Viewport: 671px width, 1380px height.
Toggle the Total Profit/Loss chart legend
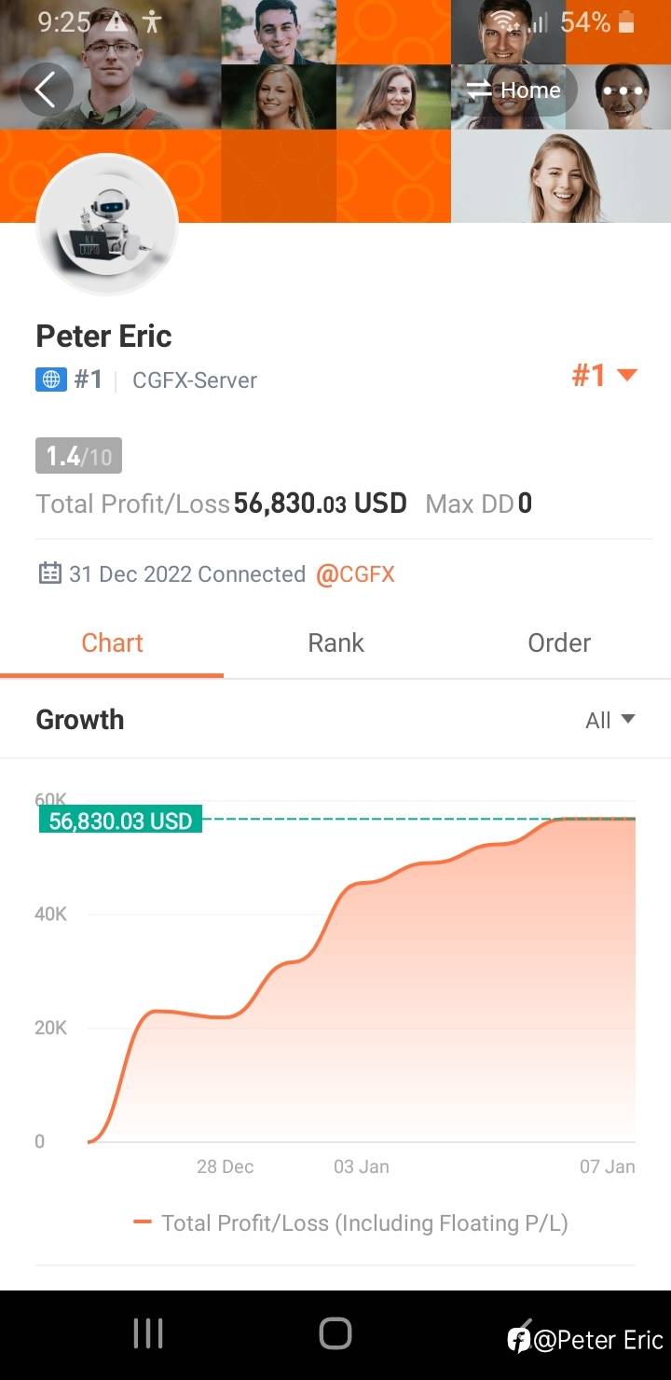(351, 1222)
